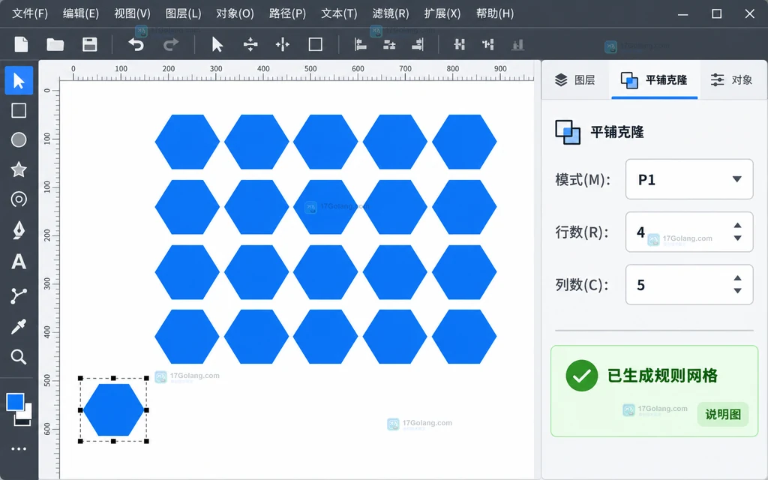
Task: Align objects to right edge
Action: (x=418, y=44)
